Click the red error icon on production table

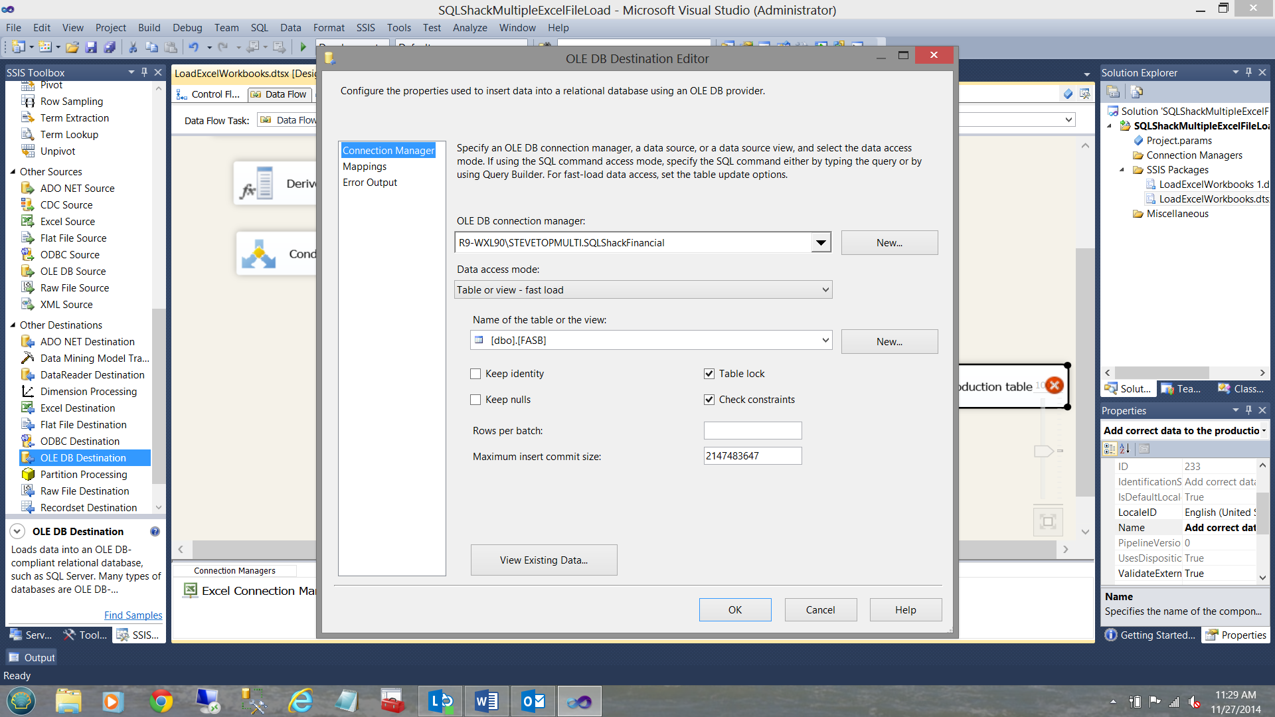click(x=1054, y=385)
